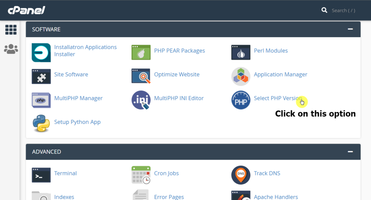Click the Application Manager cubes icon
The height and width of the screenshot is (200, 371).
[241, 77]
